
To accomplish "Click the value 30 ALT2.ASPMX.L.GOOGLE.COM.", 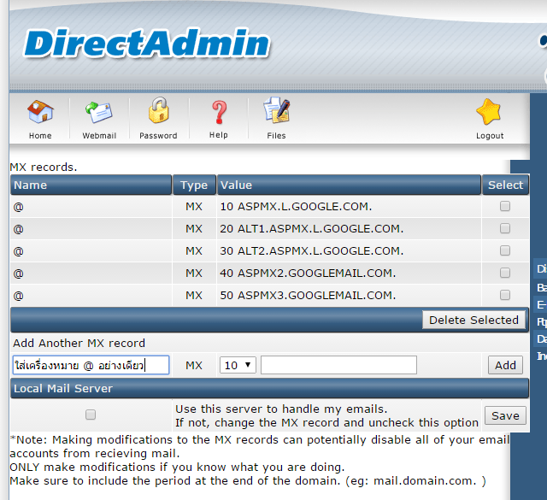I will click(311, 251).
